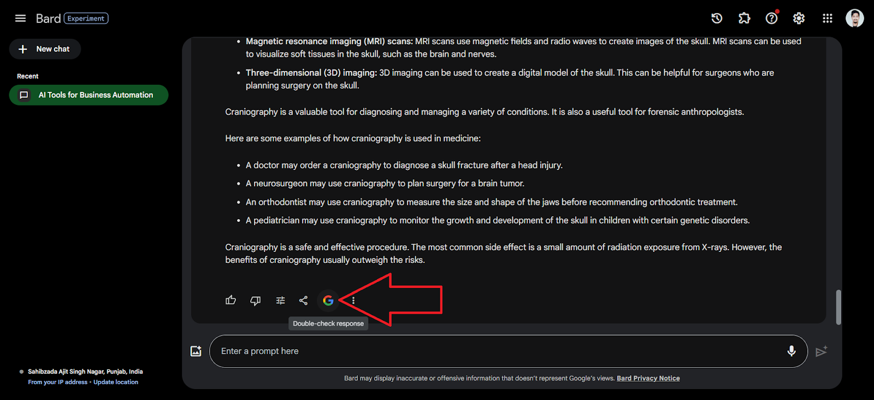Click the Sahibzada Ajit Singh Nagar location text

tap(85, 372)
